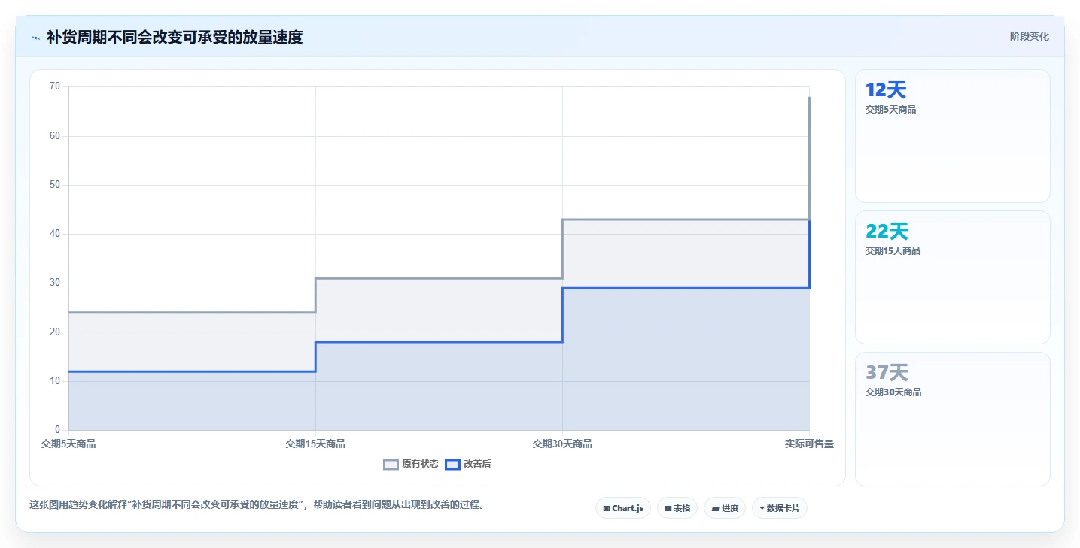Toggle the 改善后 legend swatch
1080x548 pixels.
pos(452,464)
